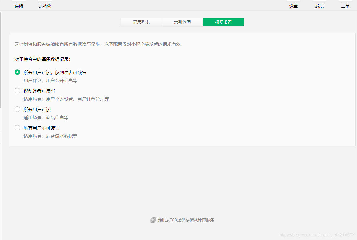
Task: Click the 工单 navigation label
Action: point(345,6)
